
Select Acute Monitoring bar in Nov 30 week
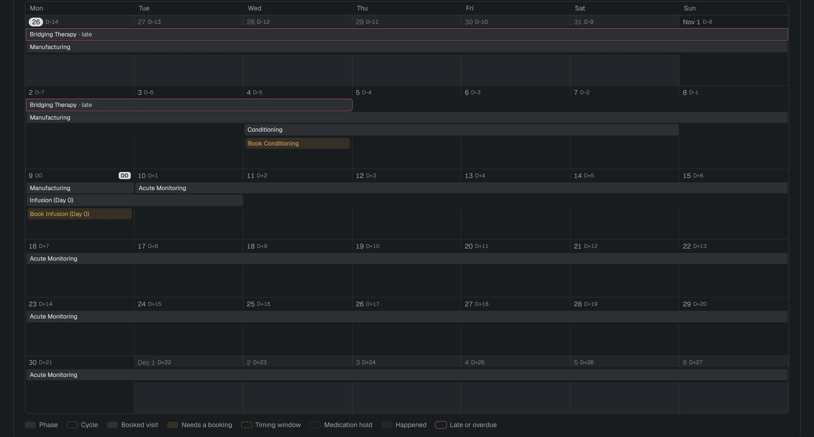coord(407,375)
